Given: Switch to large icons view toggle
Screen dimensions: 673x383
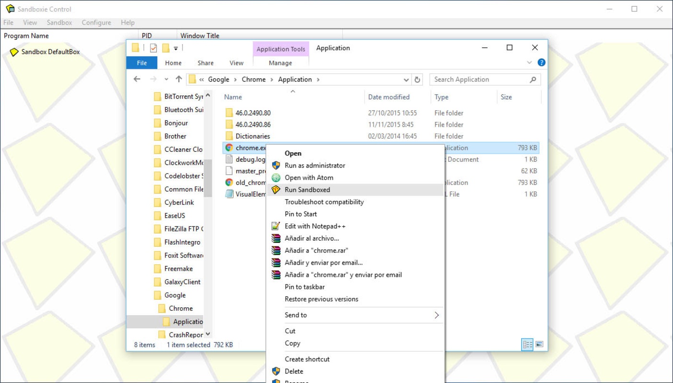Looking at the screenshot, I should [x=539, y=344].
